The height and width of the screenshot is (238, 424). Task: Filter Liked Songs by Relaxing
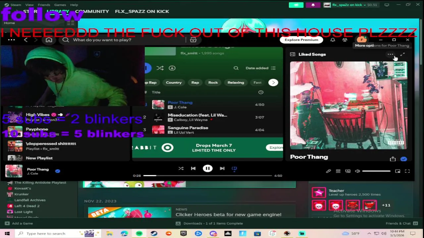coord(236,83)
